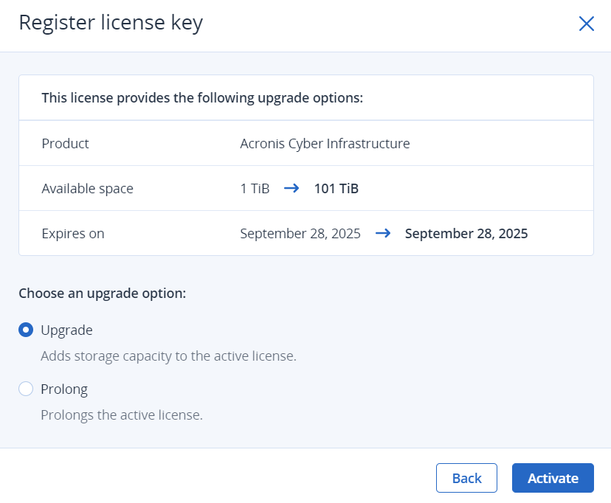Click the 'Available space' row label

(x=88, y=189)
